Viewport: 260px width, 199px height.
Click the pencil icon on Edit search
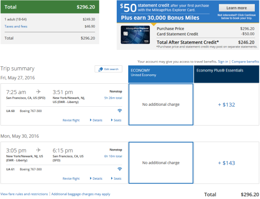pos(101,69)
